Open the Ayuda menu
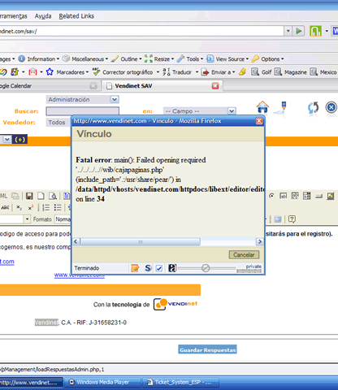The image size is (338, 390). tap(43, 16)
